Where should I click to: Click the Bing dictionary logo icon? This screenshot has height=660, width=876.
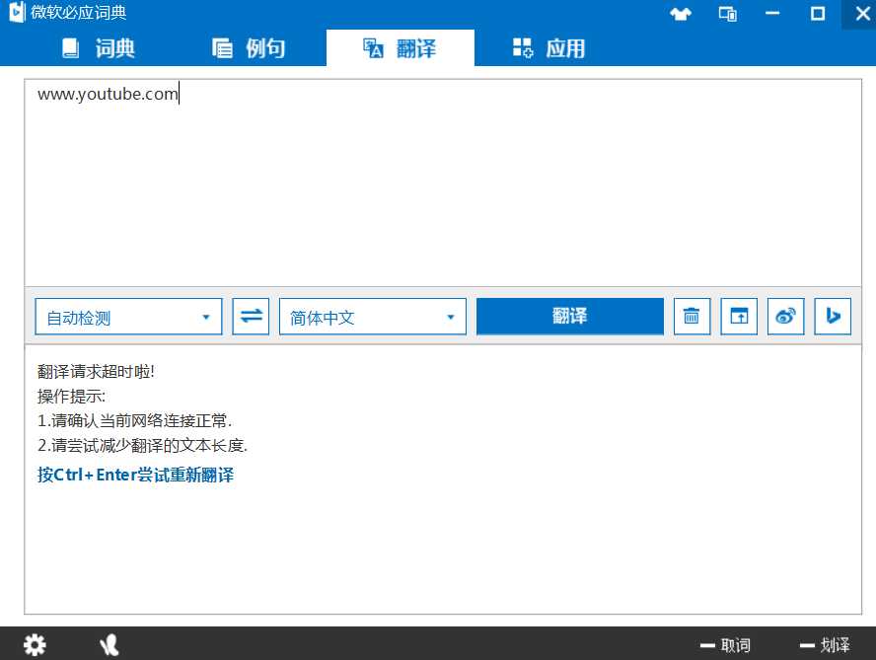tap(17, 12)
